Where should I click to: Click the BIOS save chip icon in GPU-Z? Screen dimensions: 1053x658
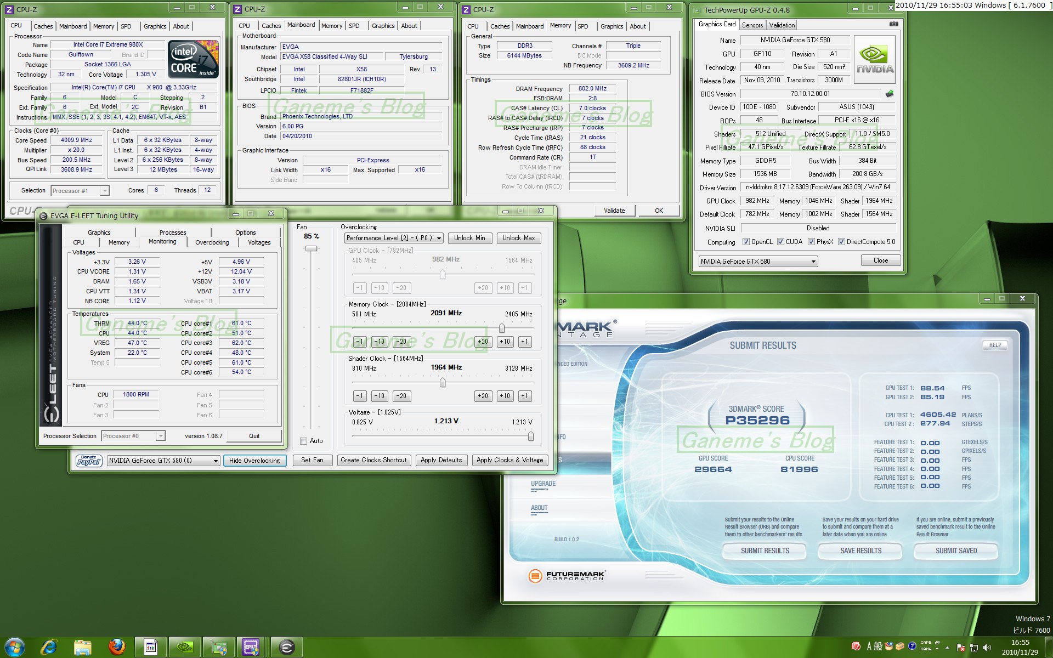click(890, 94)
